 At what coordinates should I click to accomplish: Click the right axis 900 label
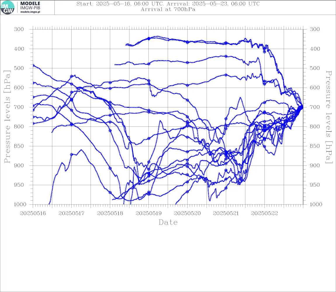coord(315,165)
